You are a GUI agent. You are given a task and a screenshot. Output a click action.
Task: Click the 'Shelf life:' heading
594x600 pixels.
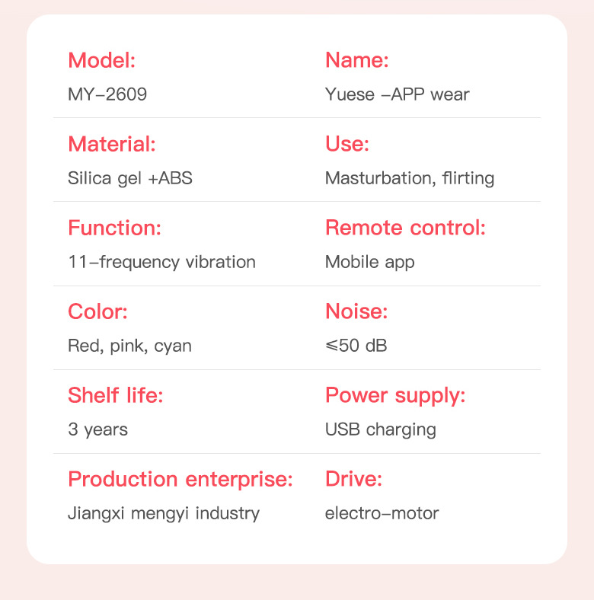(116, 395)
